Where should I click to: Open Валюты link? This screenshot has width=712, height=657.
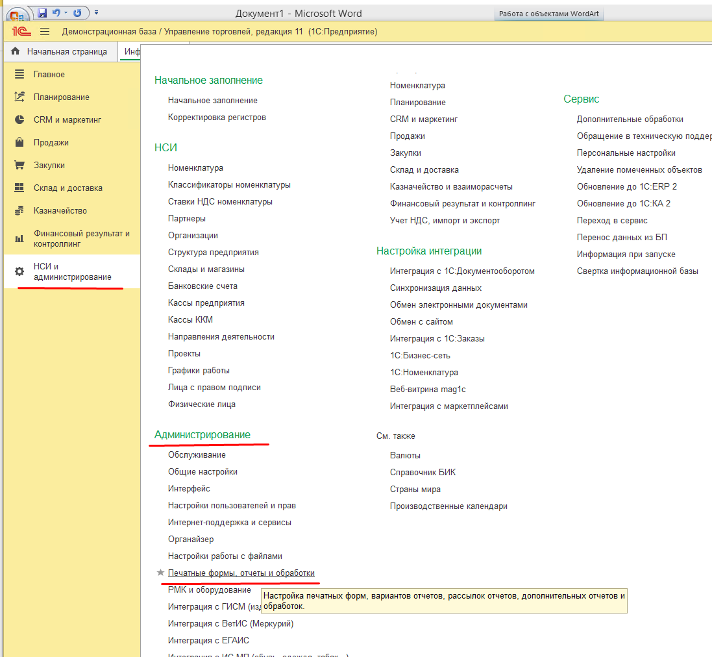405,455
